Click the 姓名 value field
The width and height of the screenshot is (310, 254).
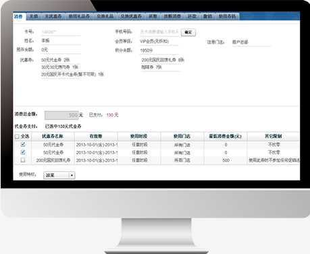pyautogui.click(x=61, y=41)
